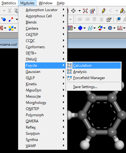Open the dropdown arrow beside the C element
The width and height of the screenshot is (126, 153).
click(117, 11)
